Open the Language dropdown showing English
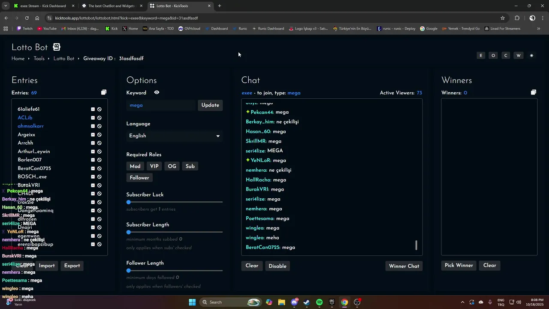549x309 pixels. 175,136
